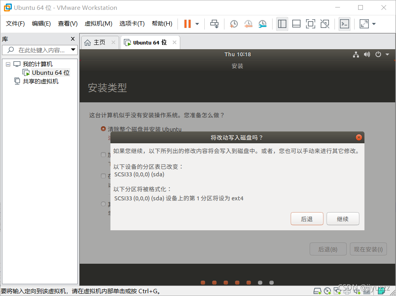Open the 虚拟机(M) menu

(x=98, y=23)
